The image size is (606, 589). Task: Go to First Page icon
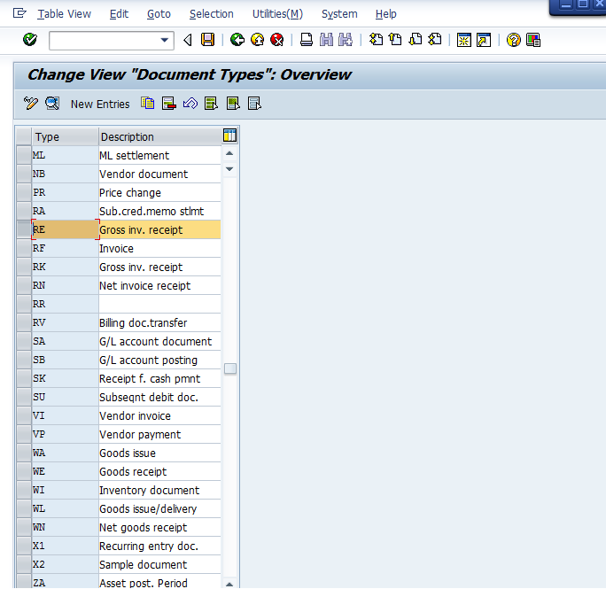pyautogui.click(x=376, y=40)
